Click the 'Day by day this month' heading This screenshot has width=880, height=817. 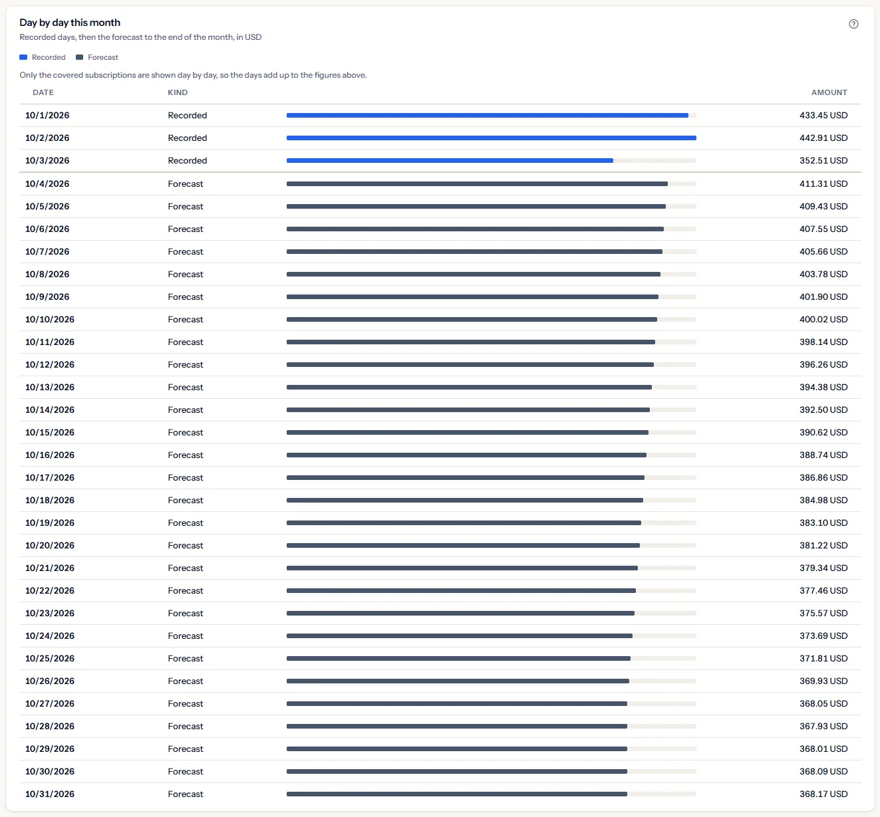point(70,23)
